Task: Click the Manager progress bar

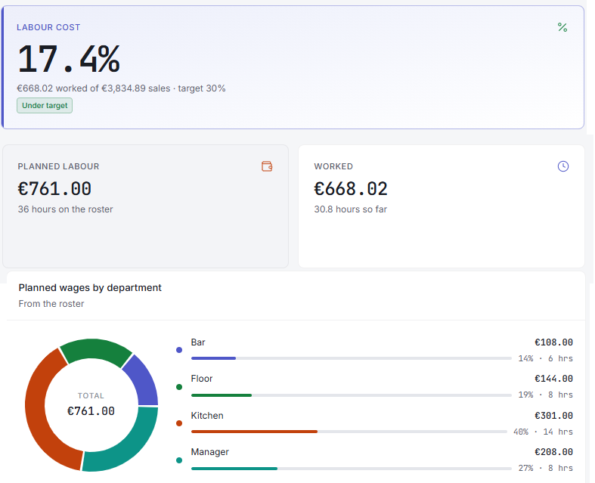Action: (x=352, y=468)
